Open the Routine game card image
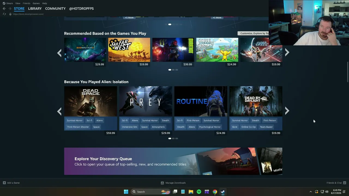 coord(201,101)
